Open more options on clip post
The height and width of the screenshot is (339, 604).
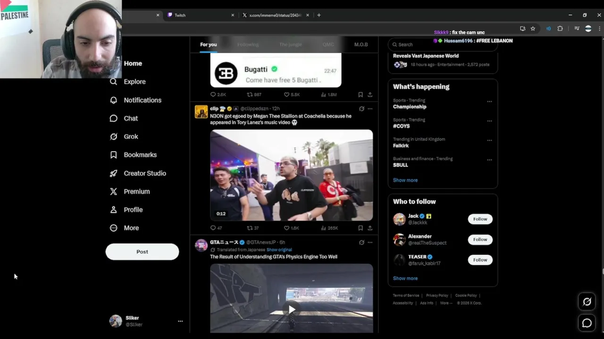(x=370, y=109)
